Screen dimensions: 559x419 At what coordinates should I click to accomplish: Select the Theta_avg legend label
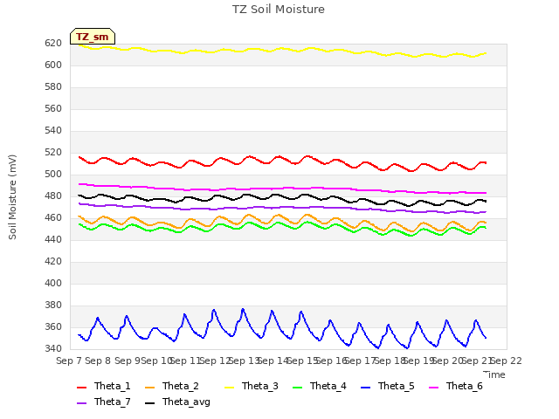(186, 402)
